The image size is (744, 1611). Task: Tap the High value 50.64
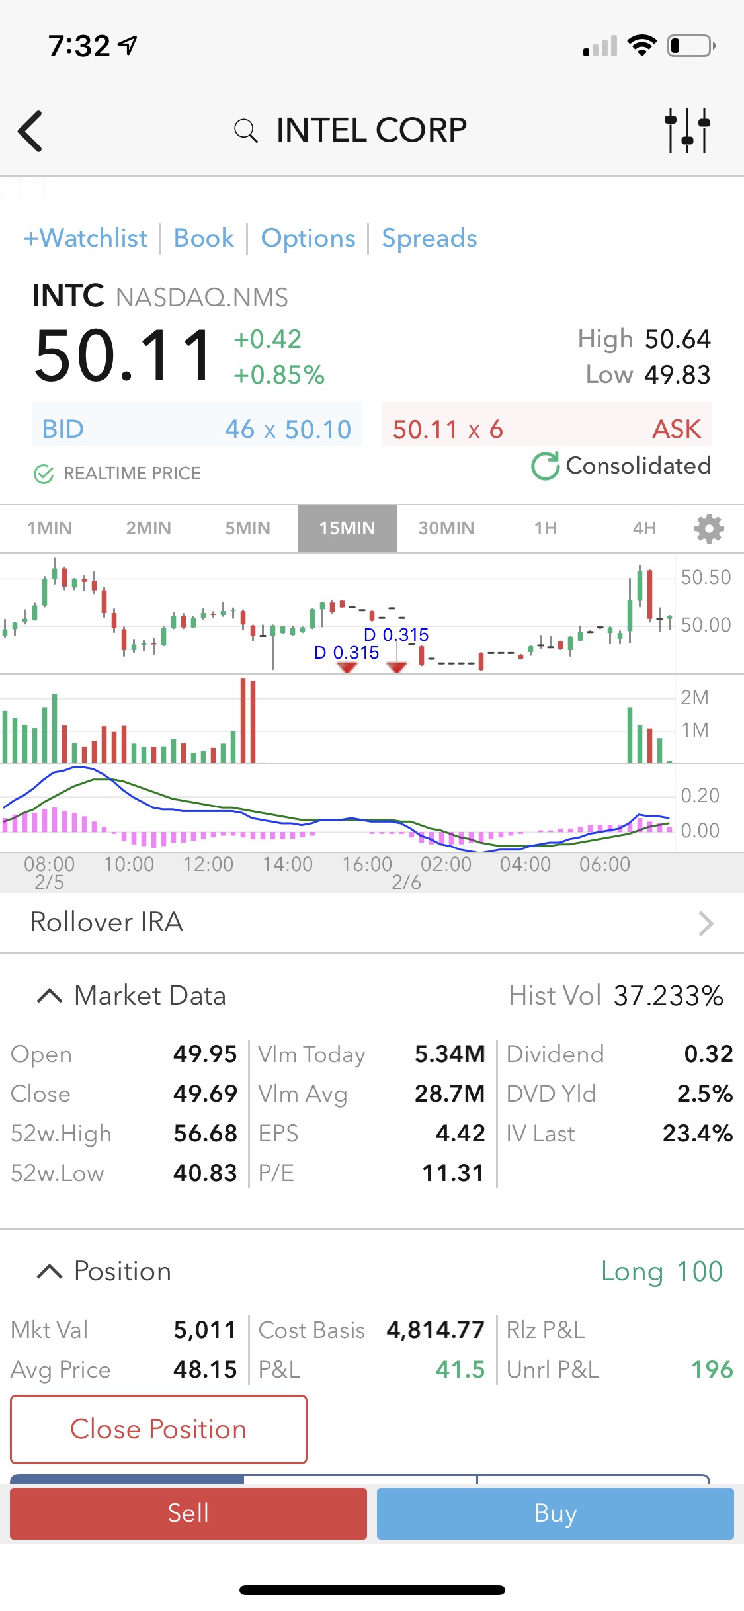point(678,339)
